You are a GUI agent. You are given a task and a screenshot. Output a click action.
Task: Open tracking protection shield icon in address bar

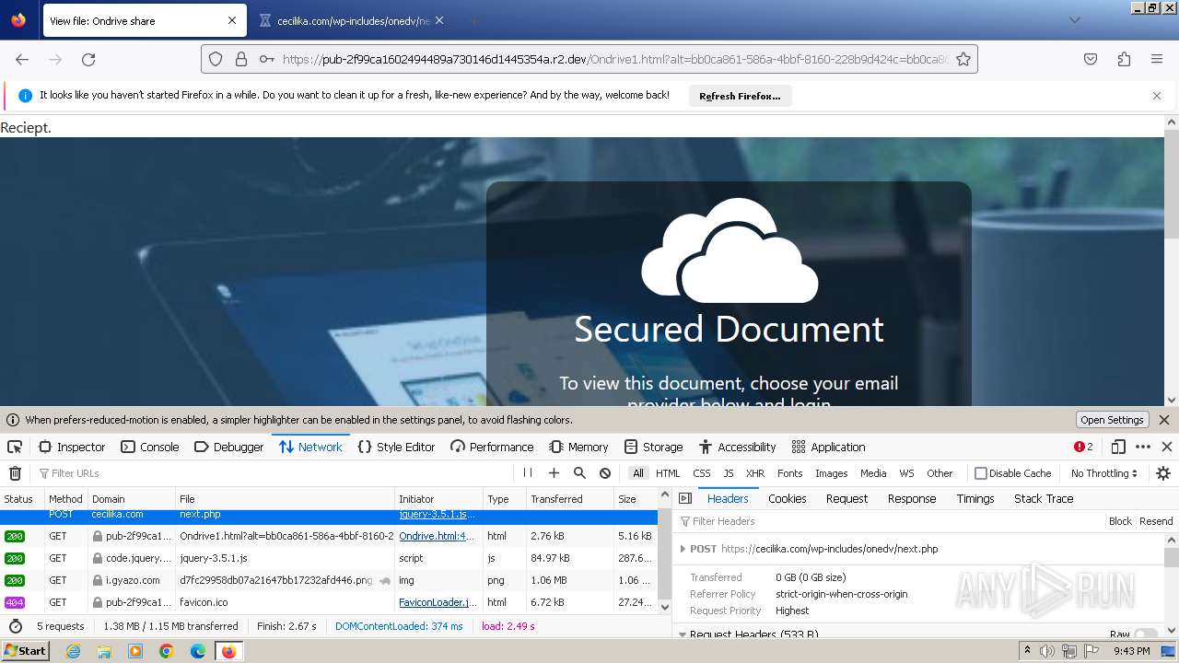coord(216,59)
